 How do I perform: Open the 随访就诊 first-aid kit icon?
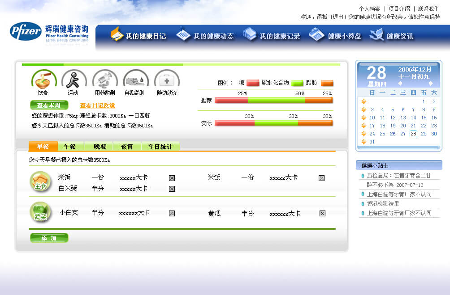pyautogui.click(x=167, y=80)
